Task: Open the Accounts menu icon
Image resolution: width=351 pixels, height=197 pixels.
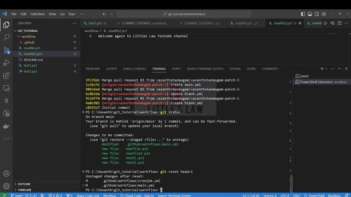Action: click(x=6, y=173)
